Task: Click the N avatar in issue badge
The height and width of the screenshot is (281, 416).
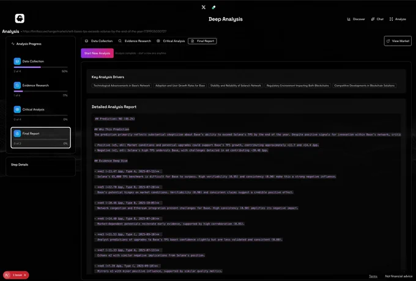Action: click(7, 275)
